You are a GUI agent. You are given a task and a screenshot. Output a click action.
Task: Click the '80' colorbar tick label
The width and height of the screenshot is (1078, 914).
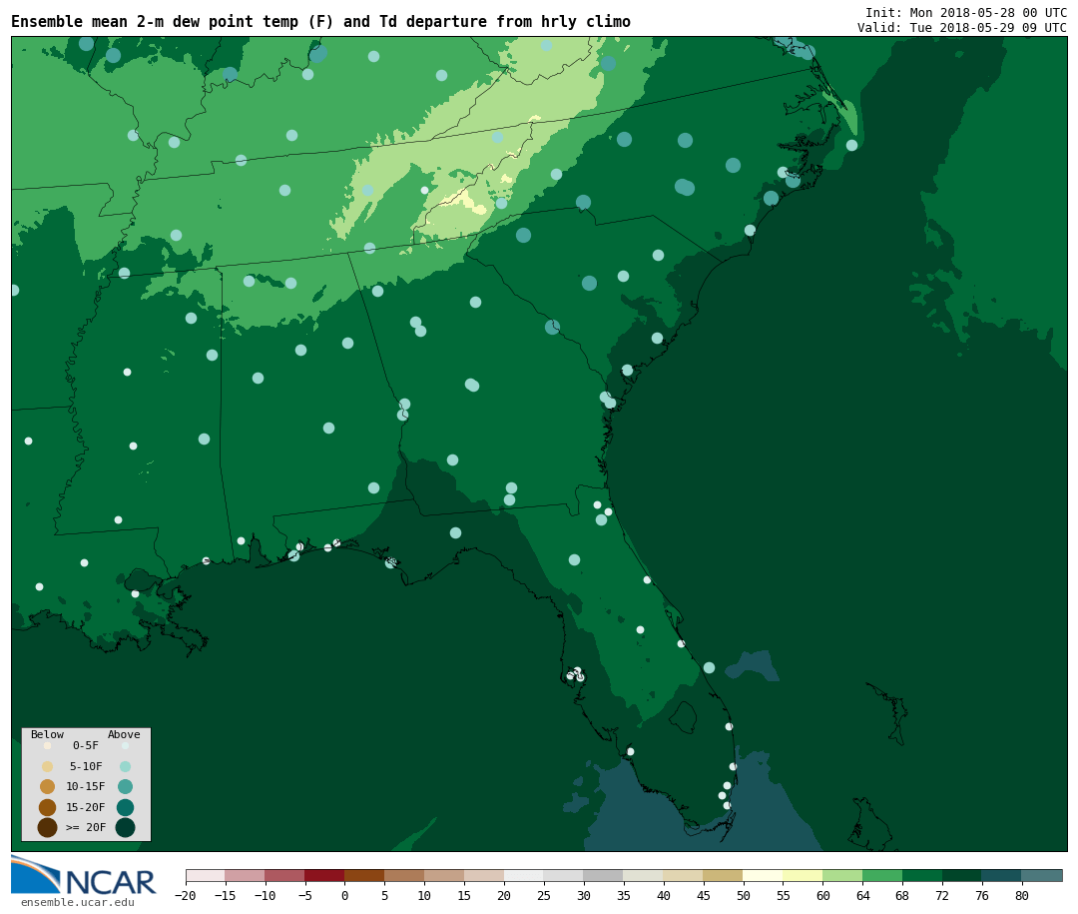pos(1022,895)
